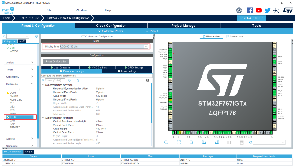Zoom out on the pinout view
The height and width of the screenshot is (168, 295).
191,142
